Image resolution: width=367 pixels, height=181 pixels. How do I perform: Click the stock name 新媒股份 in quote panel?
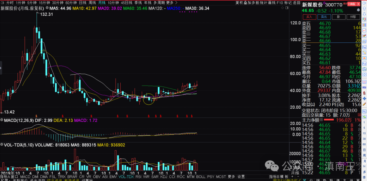point(312,5)
